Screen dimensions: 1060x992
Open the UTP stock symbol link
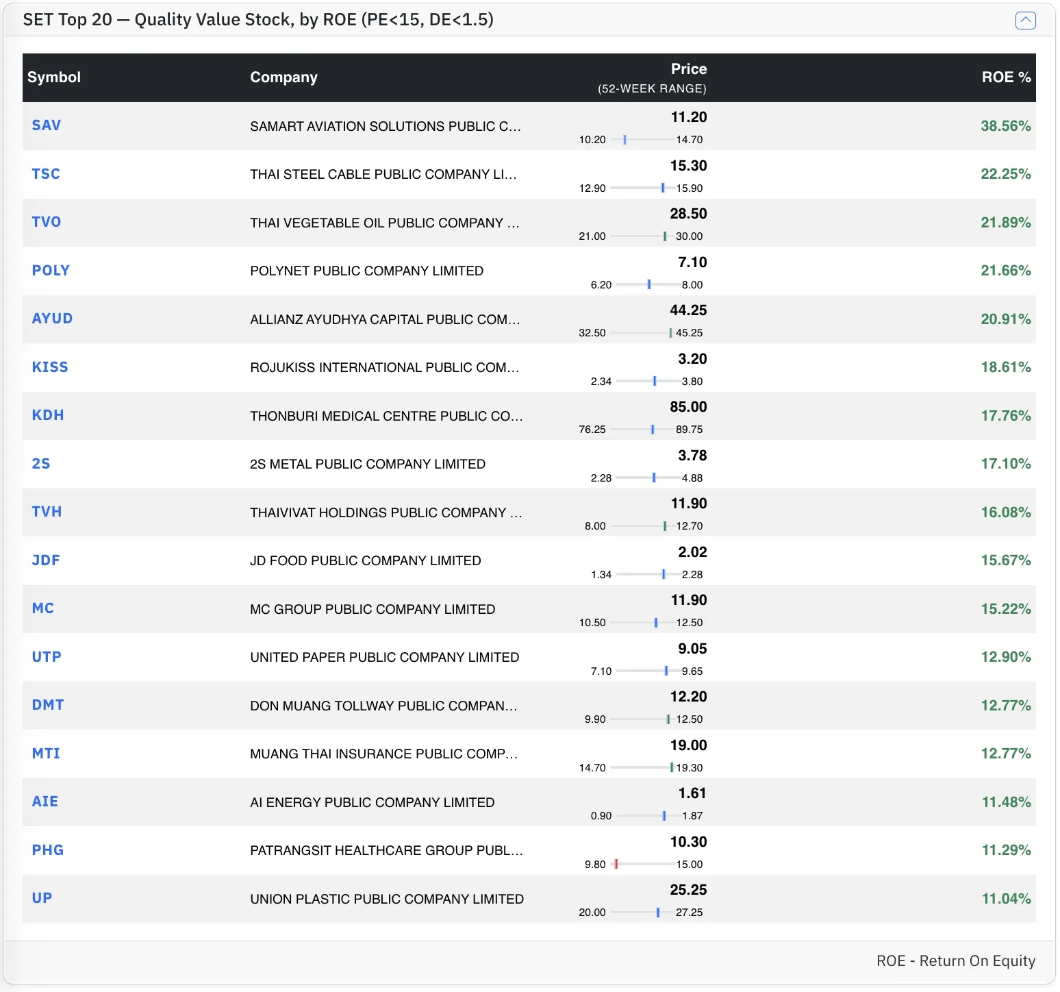click(x=47, y=657)
